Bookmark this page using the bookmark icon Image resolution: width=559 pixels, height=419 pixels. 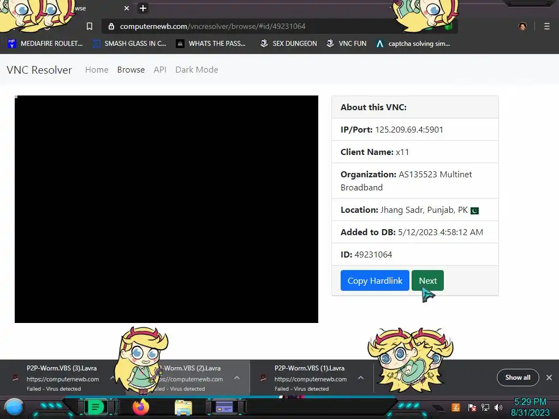tap(90, 26)
